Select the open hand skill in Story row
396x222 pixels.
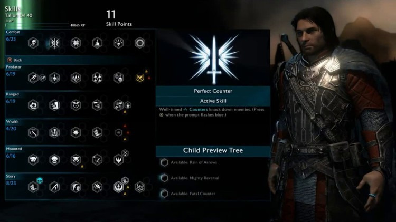pyautogui.click(x=33, y=187)
